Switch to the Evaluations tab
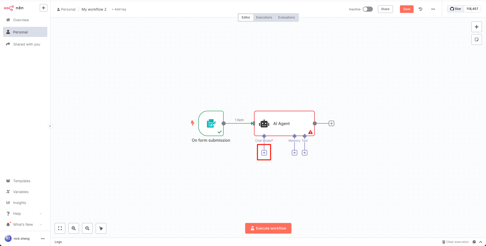Image resolution: width=486 pixels, height=246 pixels. (x=287, y=17)
